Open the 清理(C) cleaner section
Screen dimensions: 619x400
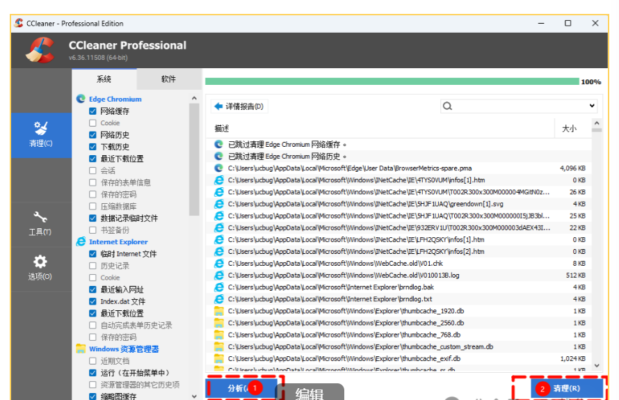(x=41, y=135)
